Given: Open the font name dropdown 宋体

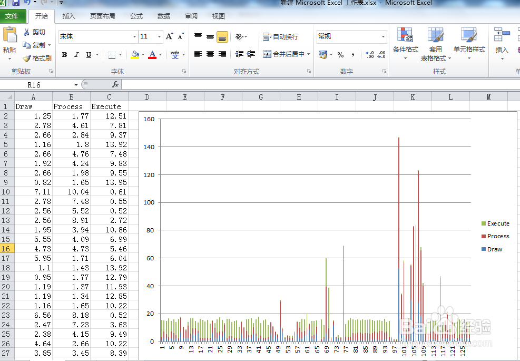Looking at the screenshot, I should (134, 36).
